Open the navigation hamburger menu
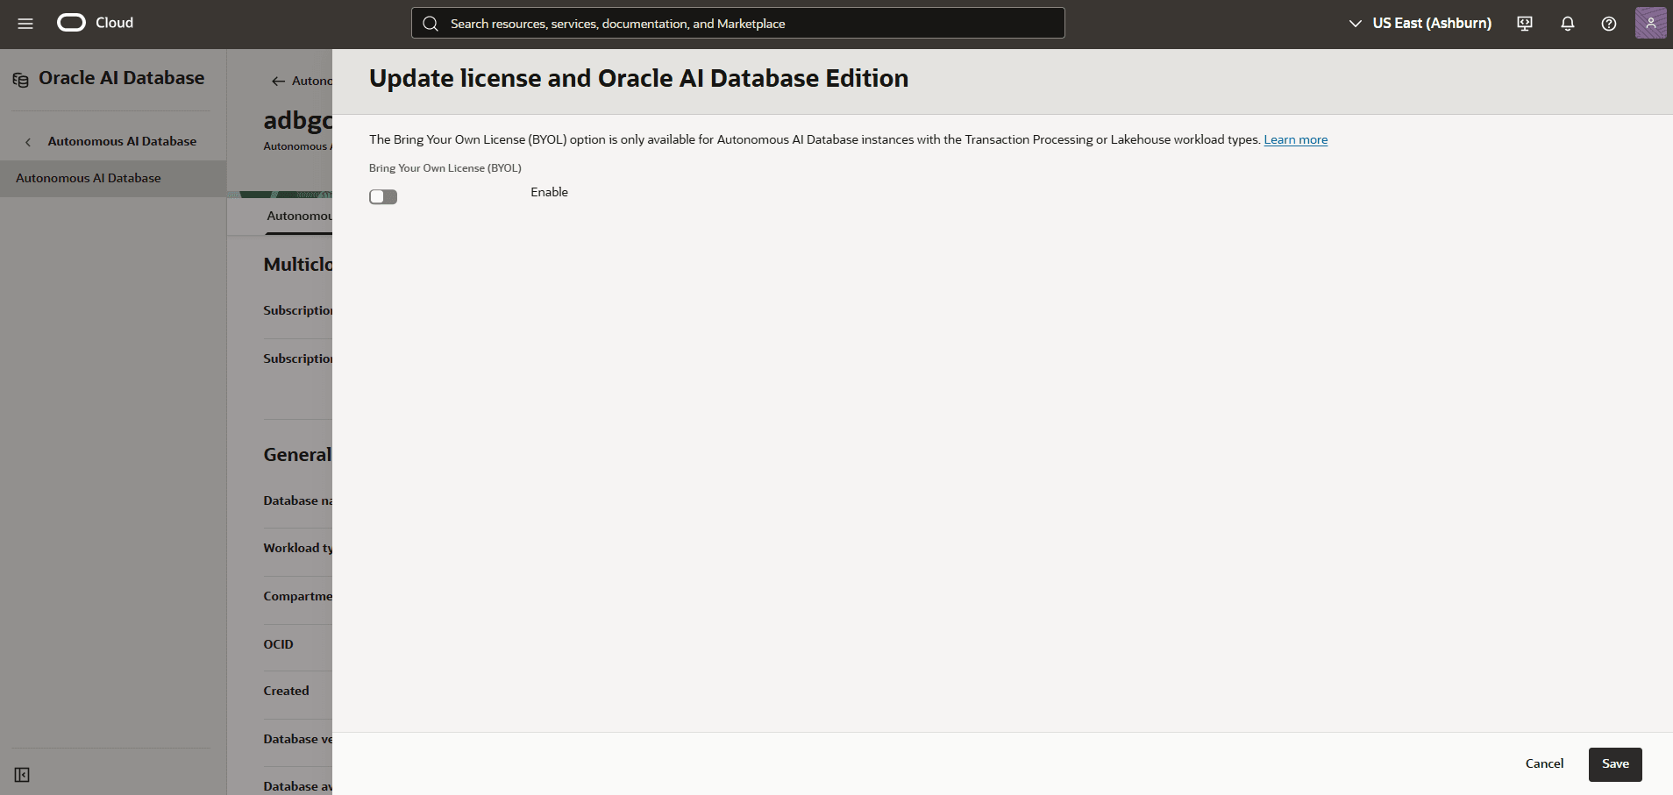The height and width of the screenshot is (795, 1673). pyautogui.click(x=25, y=23)
